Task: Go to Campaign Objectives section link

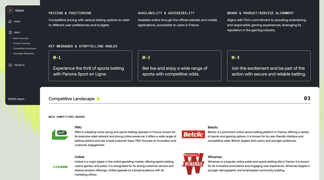Action: coord(23,54)
